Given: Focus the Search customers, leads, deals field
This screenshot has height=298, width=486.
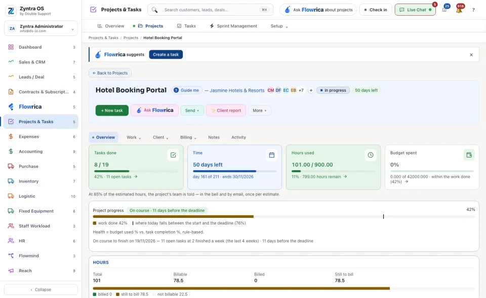Looking at the screenshot, I should click(x=211, y=10).
